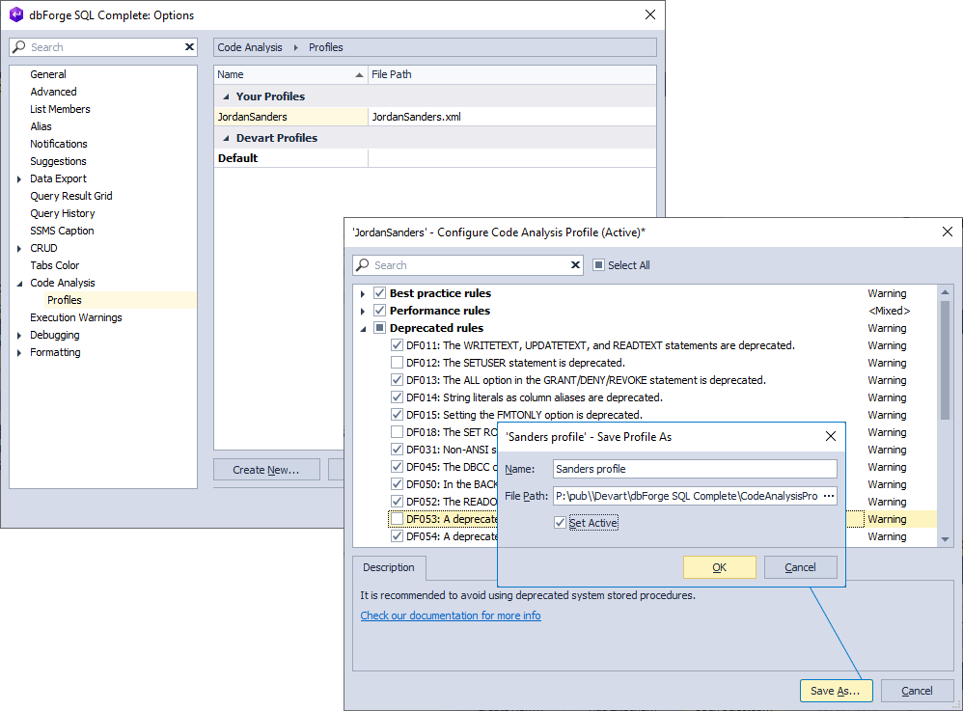Expand the Debugging options node
Screen dimensions: 963x711
coord(19,335)
